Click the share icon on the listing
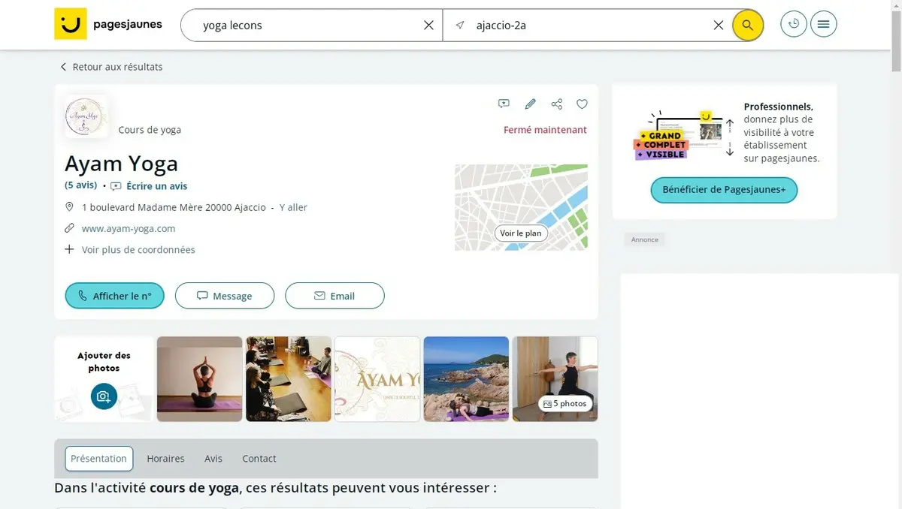 pyautogui.click(x=556, y=104)
